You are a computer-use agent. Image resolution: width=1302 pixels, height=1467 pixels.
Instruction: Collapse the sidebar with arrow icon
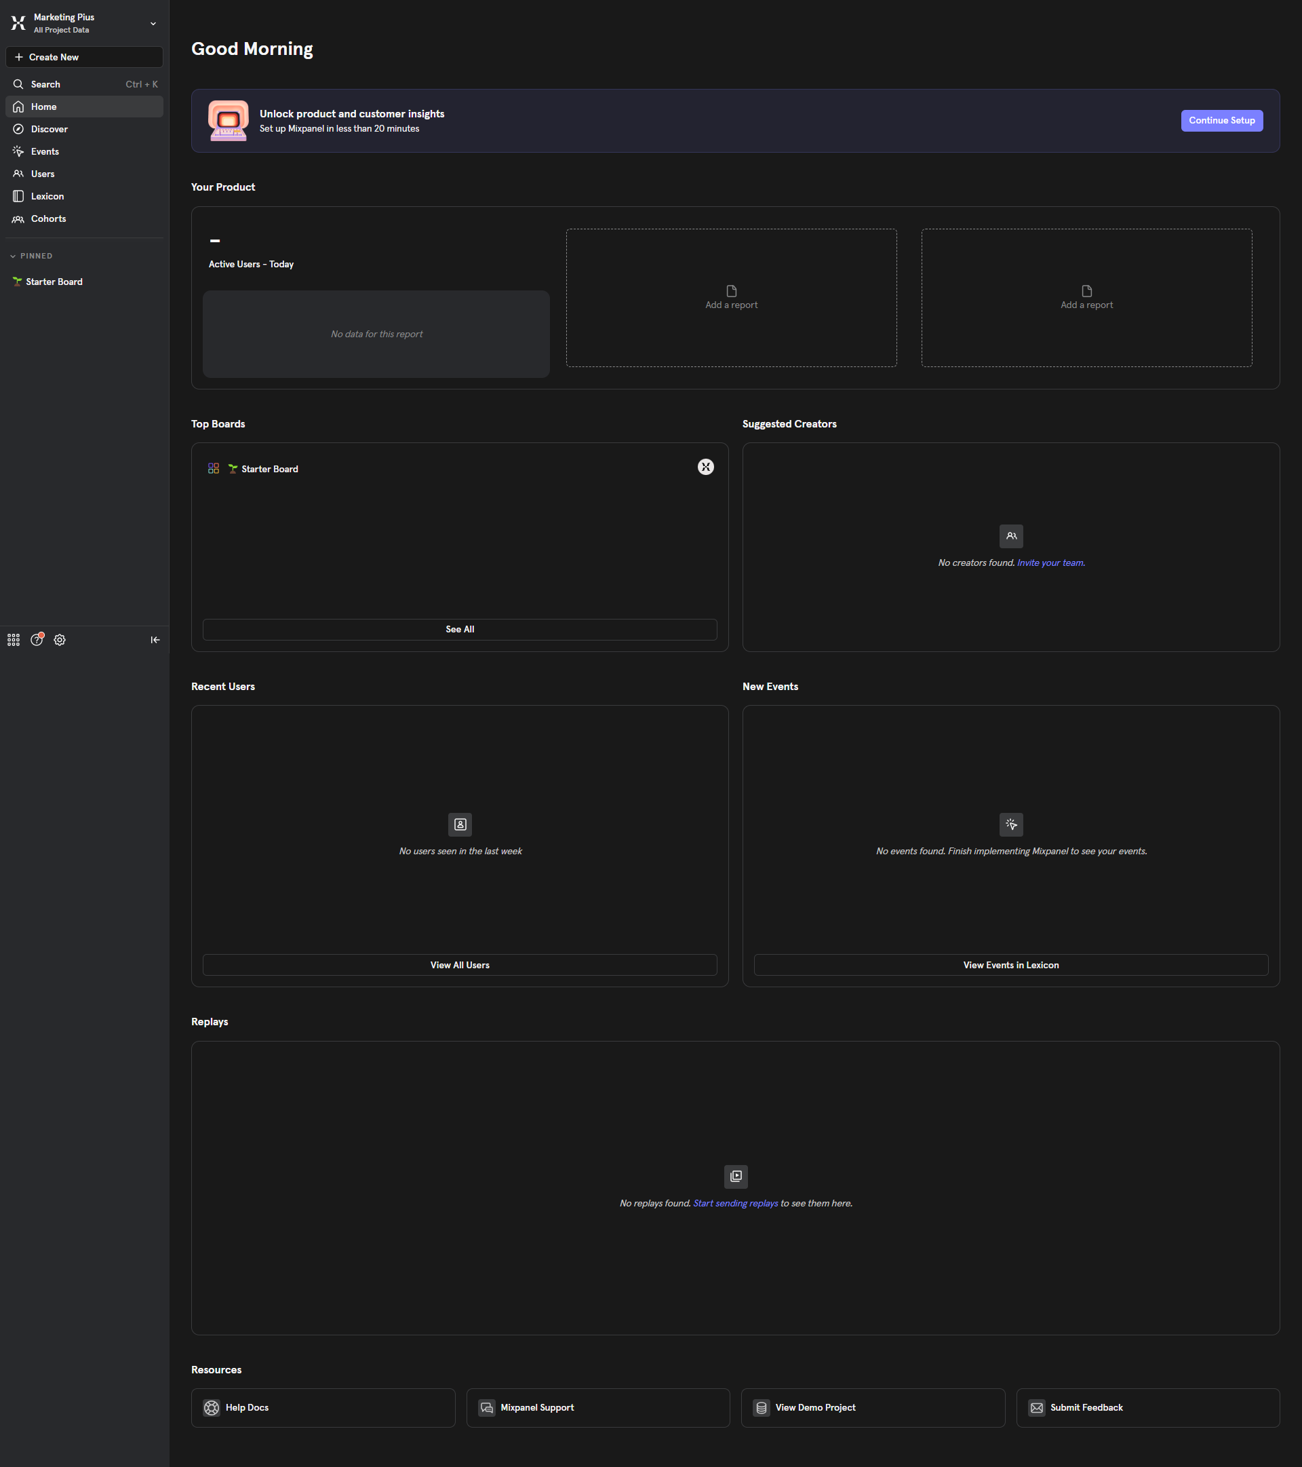[155, 639]
